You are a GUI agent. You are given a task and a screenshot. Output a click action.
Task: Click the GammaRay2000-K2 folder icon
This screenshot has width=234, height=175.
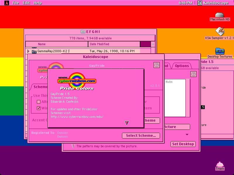point(34,52)
